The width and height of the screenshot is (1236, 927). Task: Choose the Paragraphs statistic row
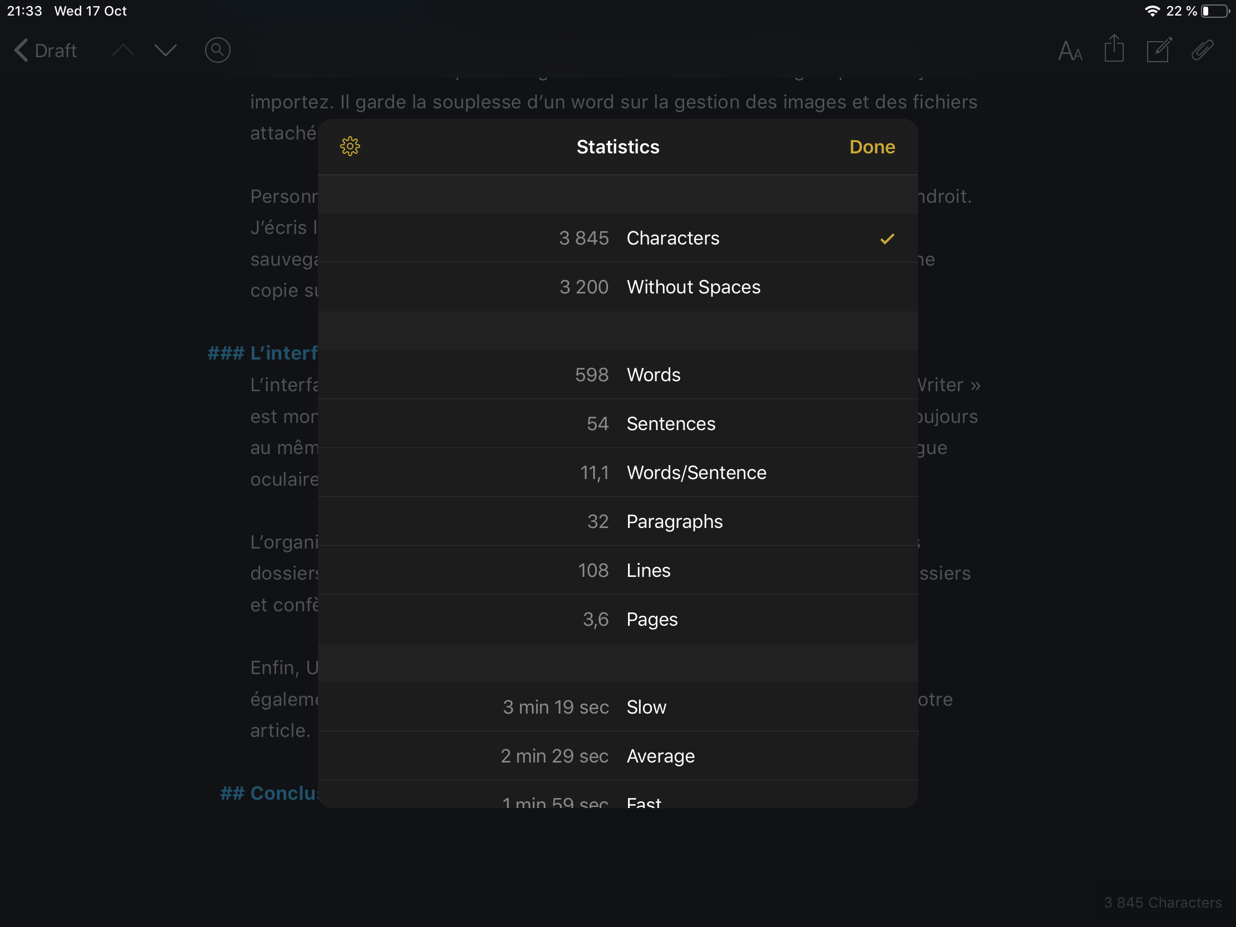(x=617, y=521)
